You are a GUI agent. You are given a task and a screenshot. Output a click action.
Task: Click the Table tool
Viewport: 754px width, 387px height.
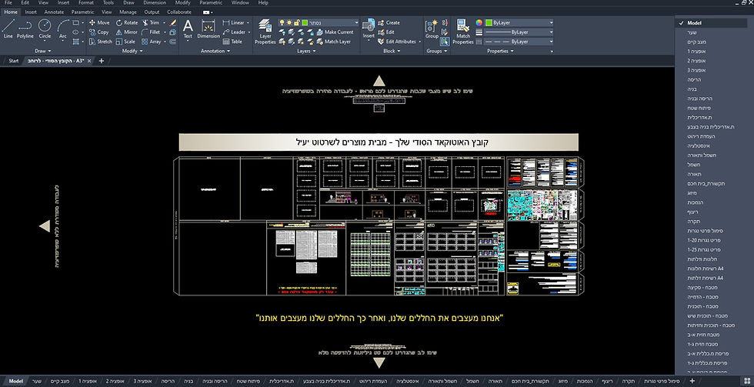232,42
